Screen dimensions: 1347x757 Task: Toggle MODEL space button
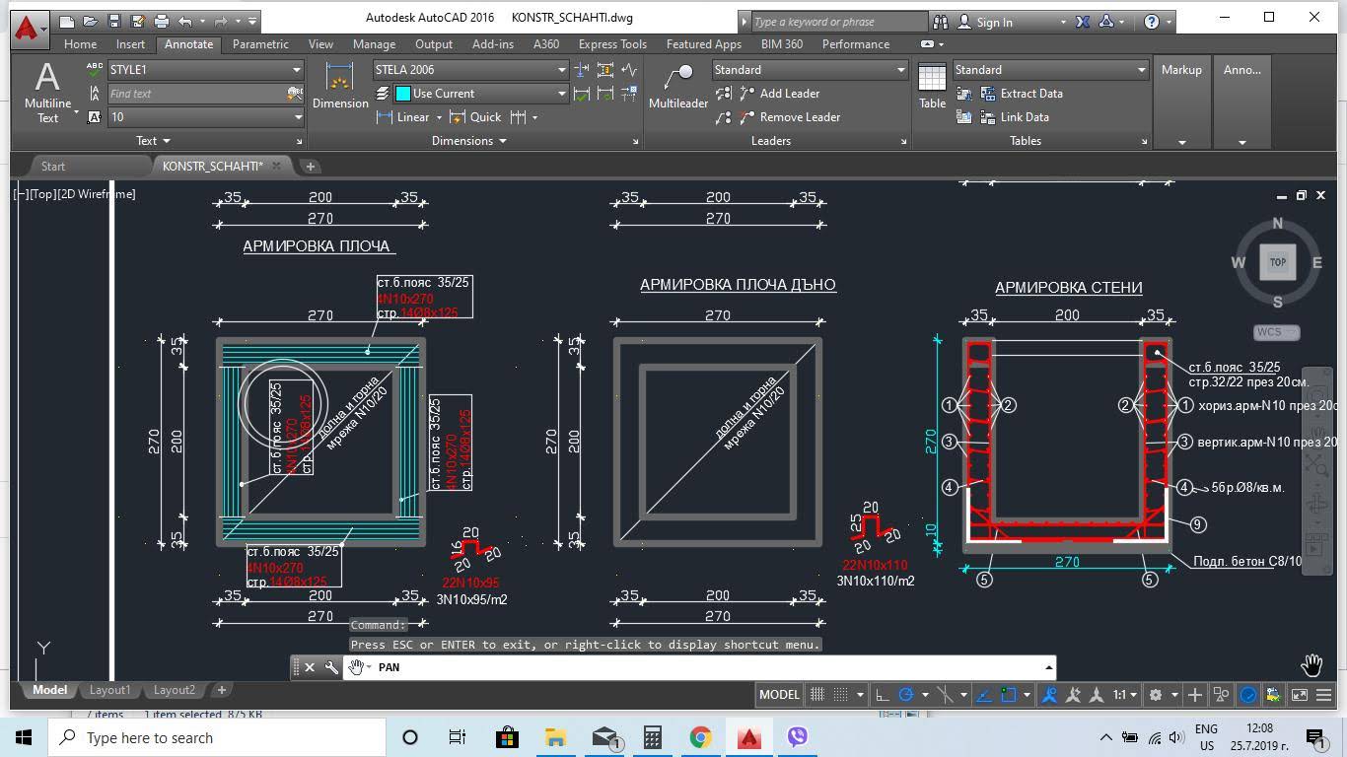pyautogui.click(x=779, y=694)
